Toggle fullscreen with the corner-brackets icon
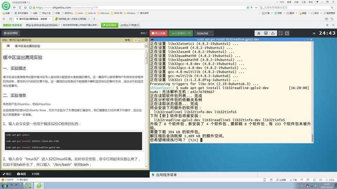 280,33
